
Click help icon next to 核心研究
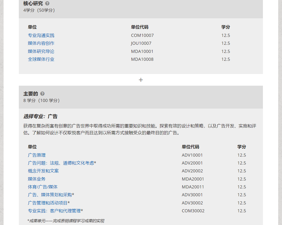[47, 4]
